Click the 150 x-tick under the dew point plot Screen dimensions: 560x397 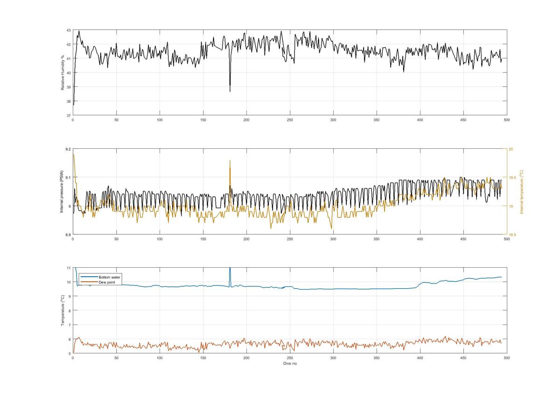pos(203,358)
